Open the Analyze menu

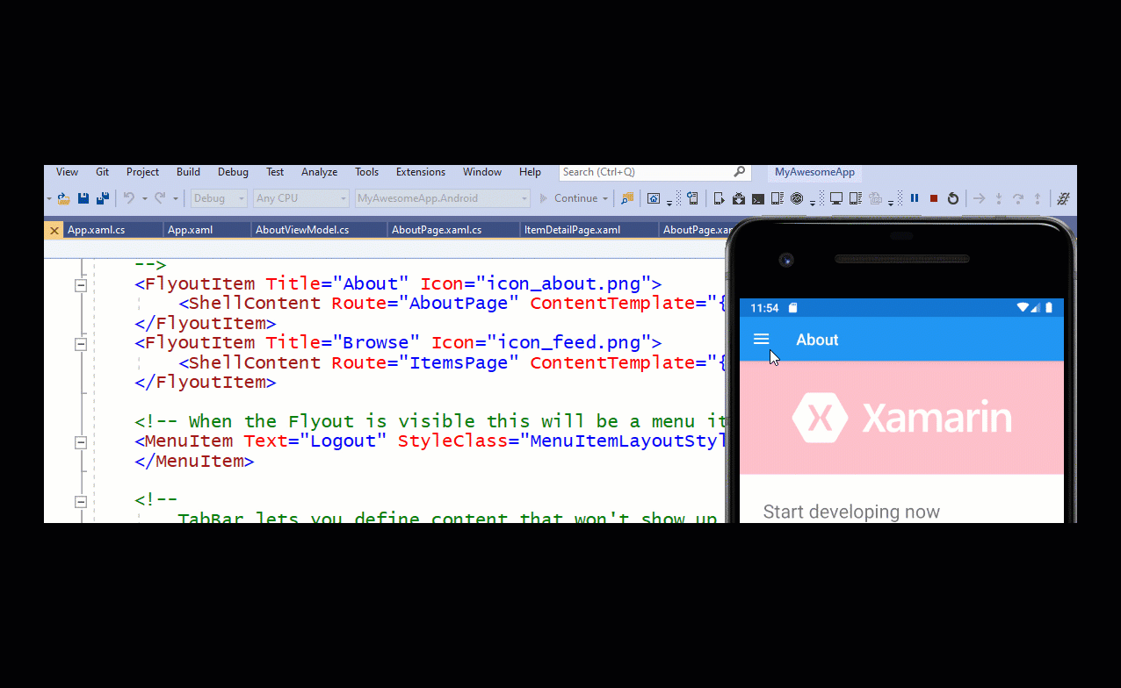coord(319,172)
